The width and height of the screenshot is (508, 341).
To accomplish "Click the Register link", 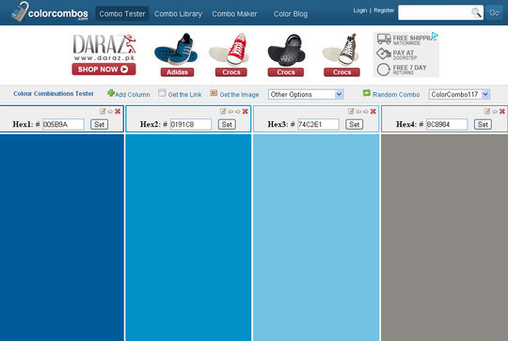I will (384, 10).
